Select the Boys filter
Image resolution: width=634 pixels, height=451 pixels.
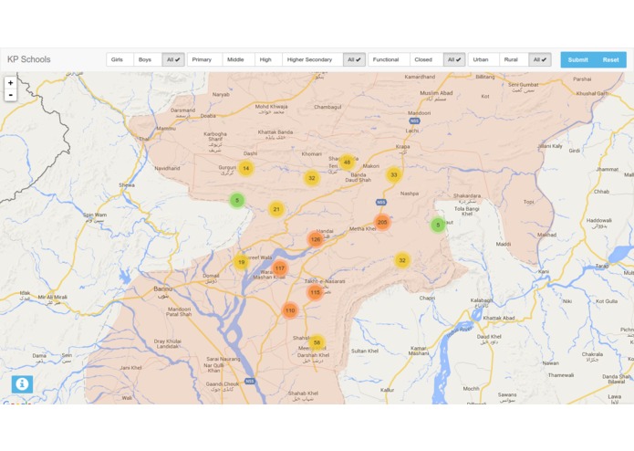pyautogui.click(x=148, y=59)
